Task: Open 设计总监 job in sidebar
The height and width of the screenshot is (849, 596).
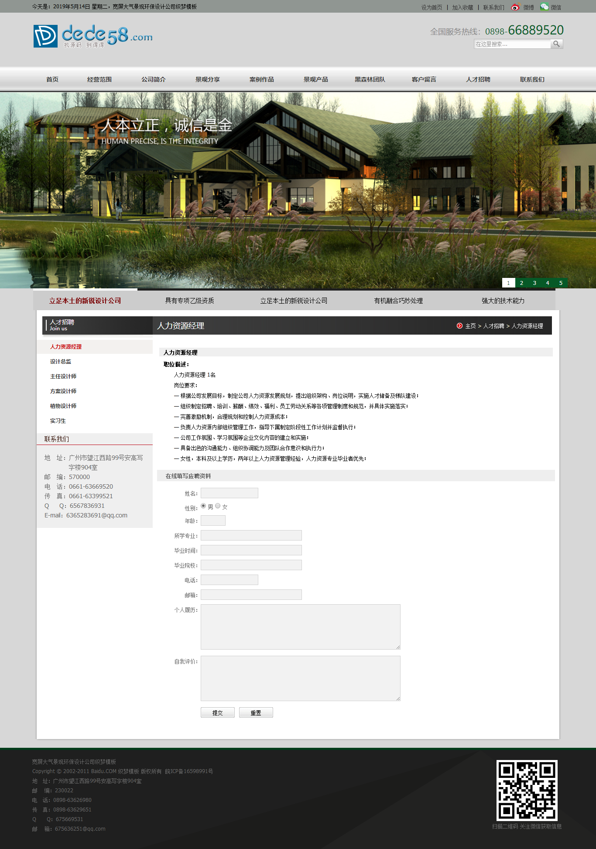Action: (60, 361)
